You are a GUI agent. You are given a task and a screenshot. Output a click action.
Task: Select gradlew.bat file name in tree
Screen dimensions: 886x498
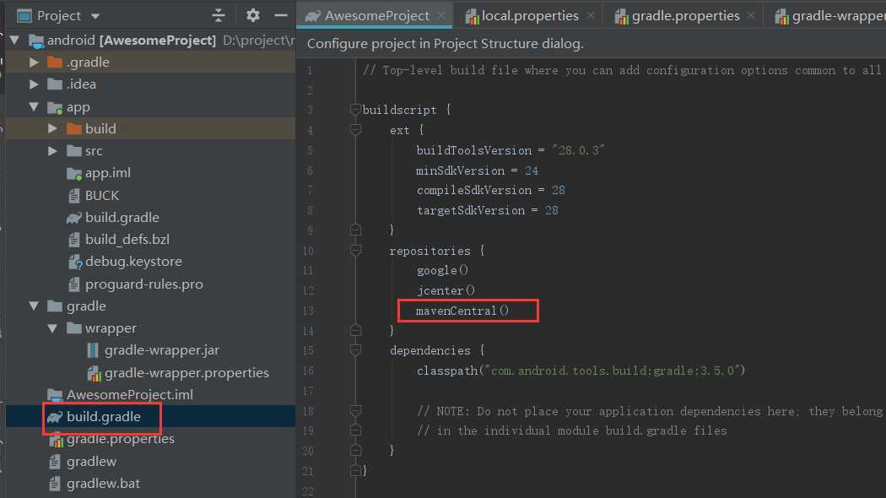[104, 484]
